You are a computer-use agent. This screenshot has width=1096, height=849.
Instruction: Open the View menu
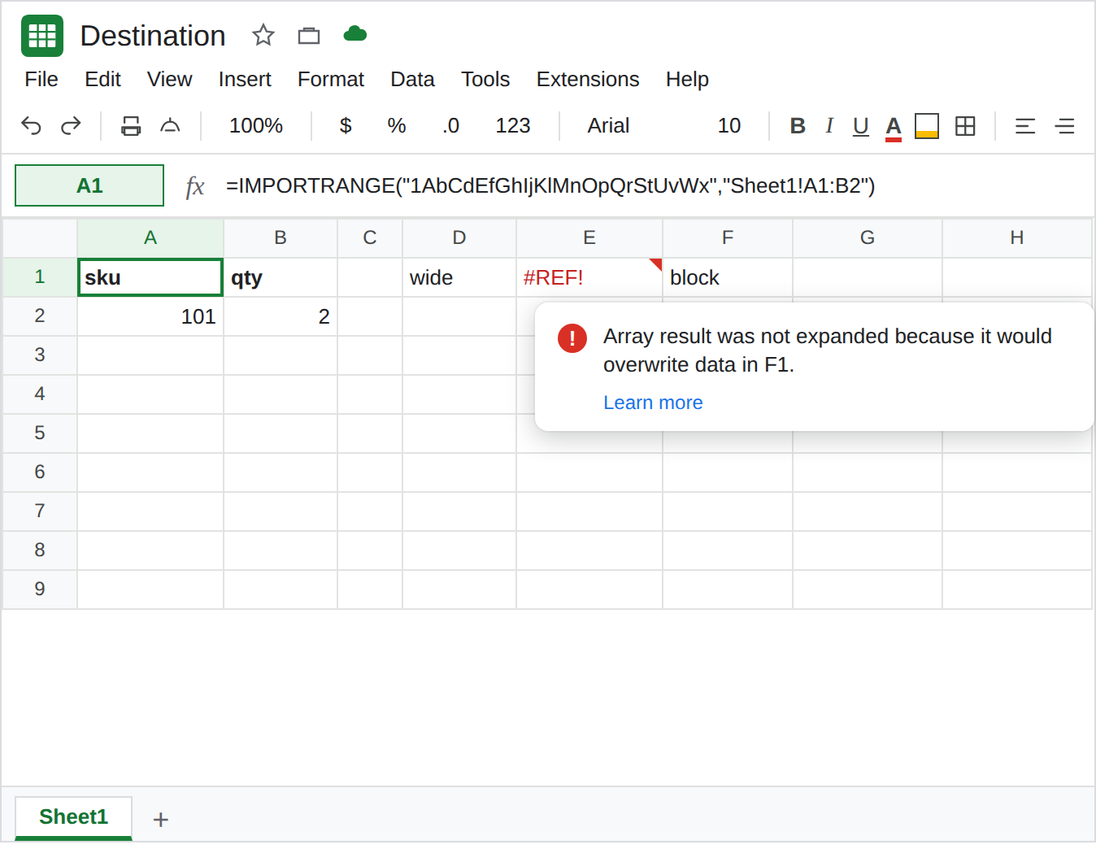point(170,79)
